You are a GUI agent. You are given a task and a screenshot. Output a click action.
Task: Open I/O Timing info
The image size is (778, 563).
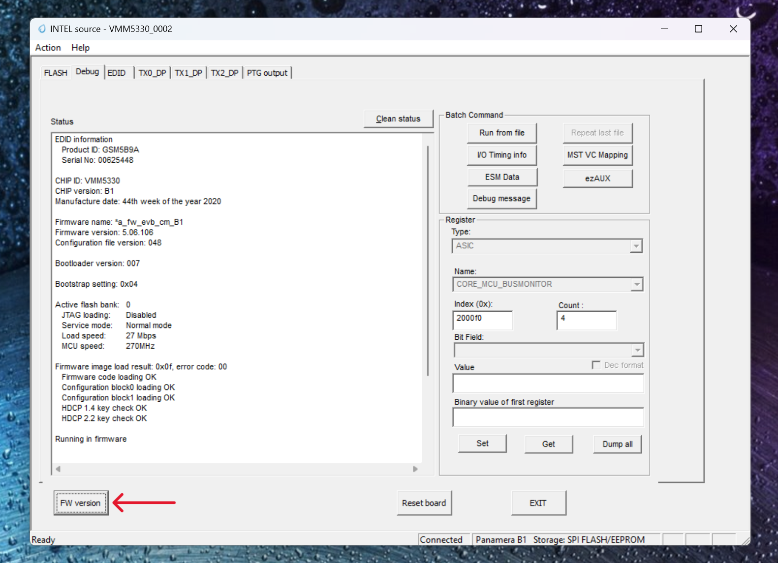[x=502, y=155]
